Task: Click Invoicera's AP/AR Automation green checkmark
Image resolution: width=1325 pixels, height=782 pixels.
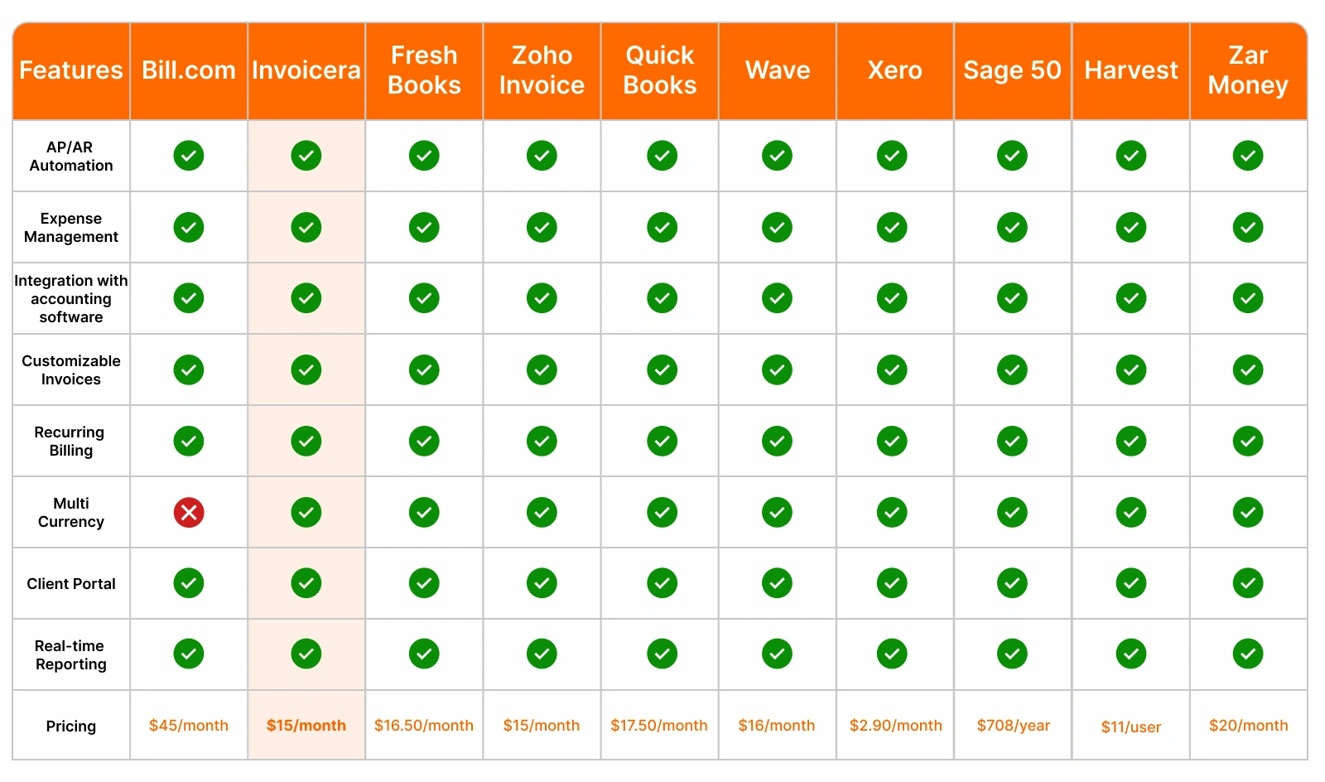Action: (x=306, y=156)
